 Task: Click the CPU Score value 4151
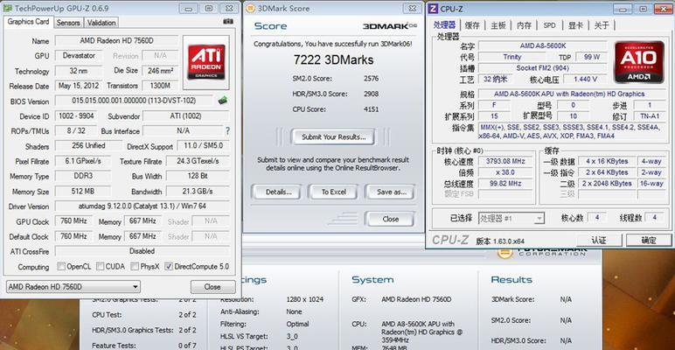pyautogui.click(x=371, y=109)
